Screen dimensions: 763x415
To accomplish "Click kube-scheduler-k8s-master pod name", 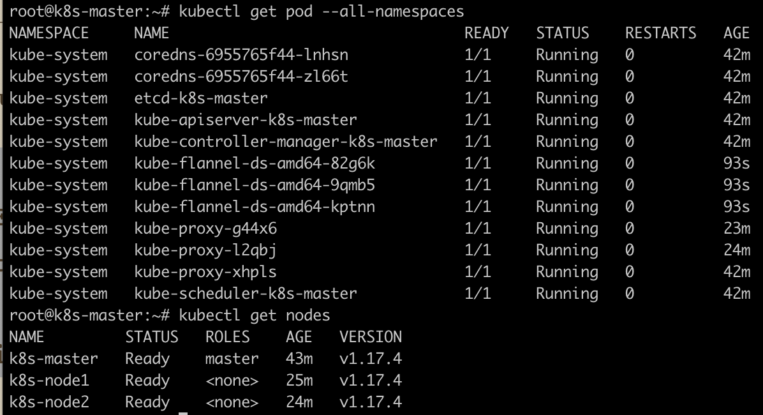I will coord(246,294).
